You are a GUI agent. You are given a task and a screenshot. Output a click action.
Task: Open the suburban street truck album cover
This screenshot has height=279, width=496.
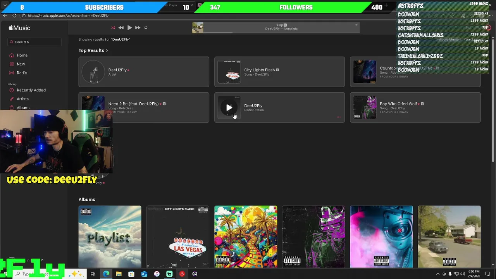click(x=449, y=237)
